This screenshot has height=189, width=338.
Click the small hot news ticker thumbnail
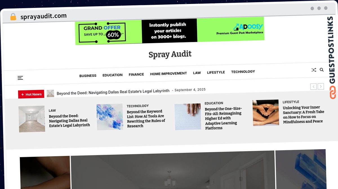tap(50, 93)
